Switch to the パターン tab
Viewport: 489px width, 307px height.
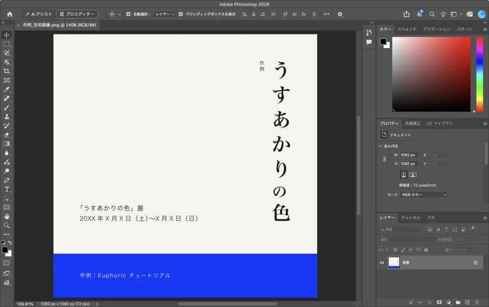pos(464,29)
